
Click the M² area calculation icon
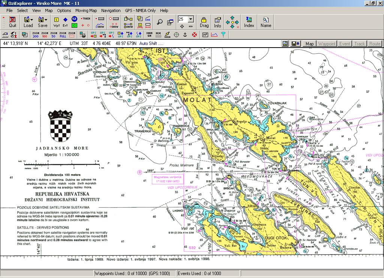click(205, 35)
